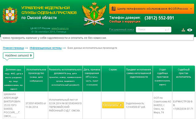This screenshot has height=119, width=196.
Task: Click the clock icon beside the date
Action: point(32,32)
